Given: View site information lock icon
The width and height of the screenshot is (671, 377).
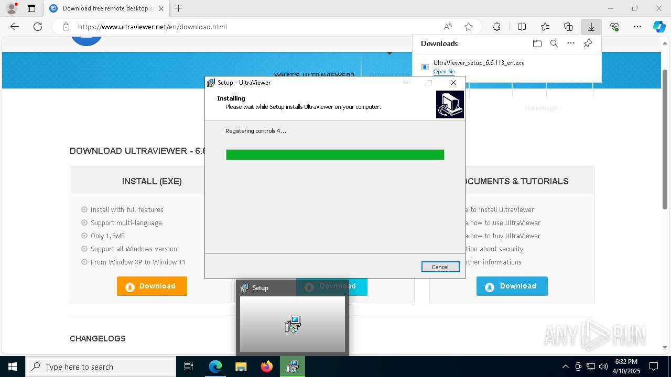Looking at the screenshot, I should pos(66,27).
